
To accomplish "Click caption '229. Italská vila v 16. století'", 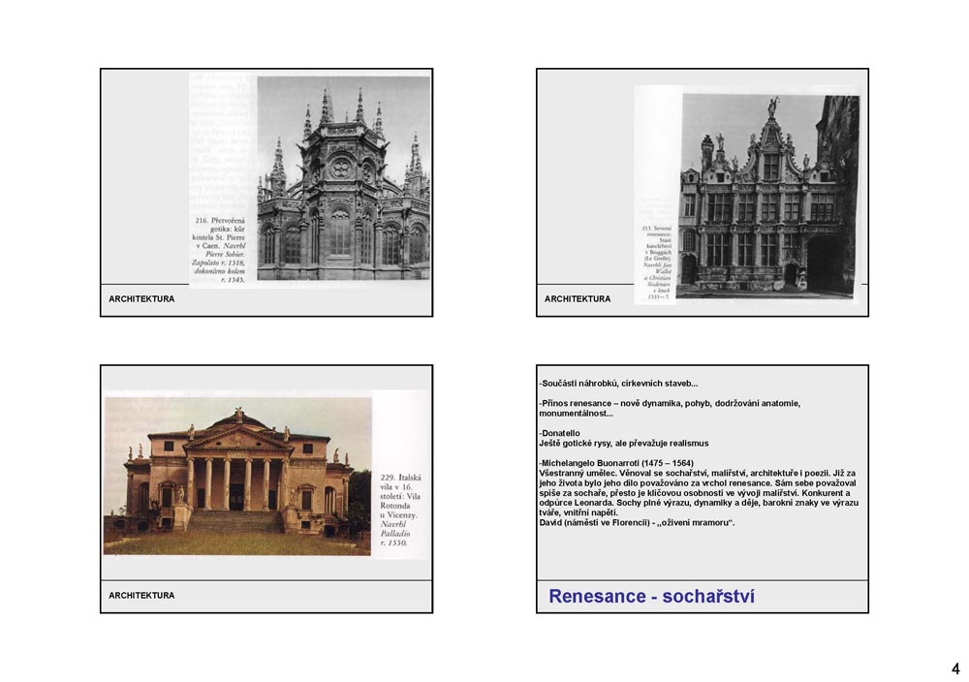I will point(400,511).
